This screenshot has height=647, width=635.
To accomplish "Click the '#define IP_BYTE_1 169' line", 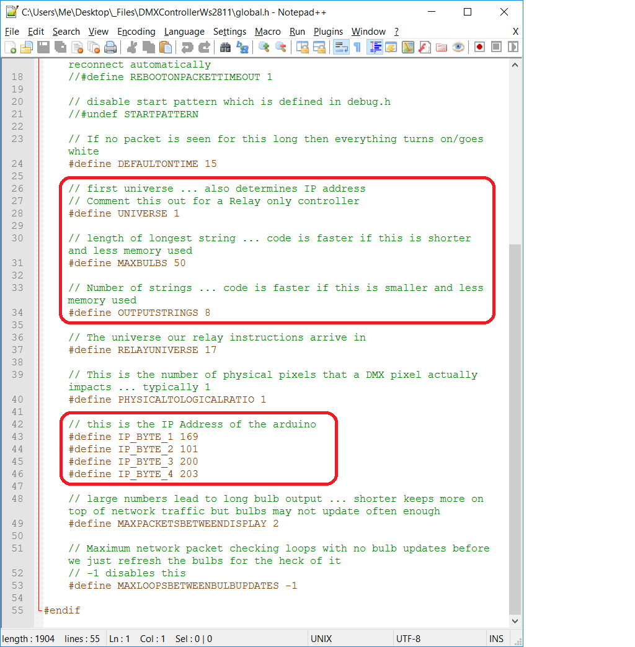I will click(133, 437).
